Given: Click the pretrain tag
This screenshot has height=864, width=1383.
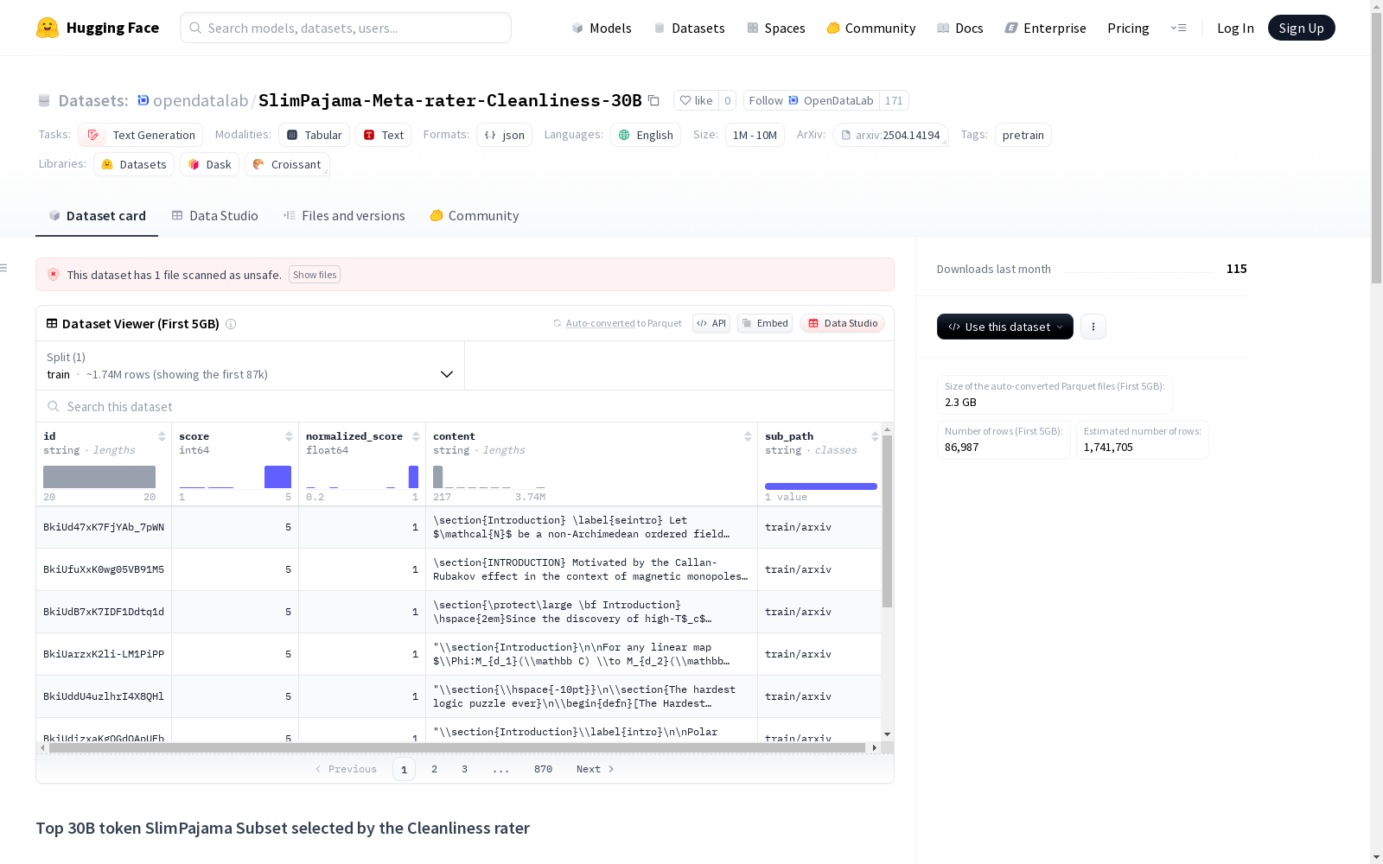Looking at the screenshot, I should coord(1023,135).
